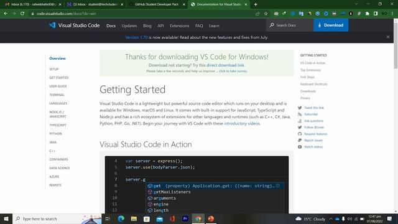Open the Updates navigation item
This screenshot has width=398, height=224.
pos(129,26)
